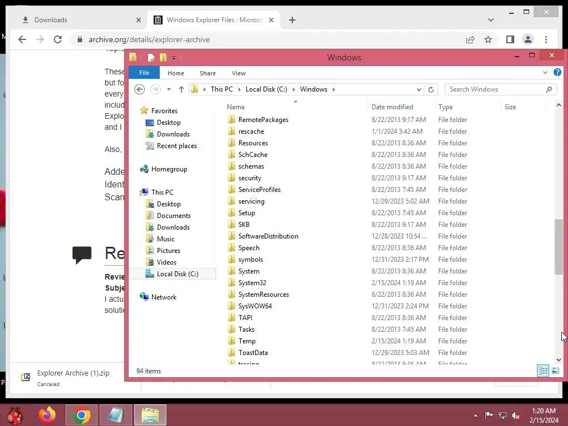Select Pictures under This PC
Viewport: 568px width, 426px height.
click(x=169, y=250)
